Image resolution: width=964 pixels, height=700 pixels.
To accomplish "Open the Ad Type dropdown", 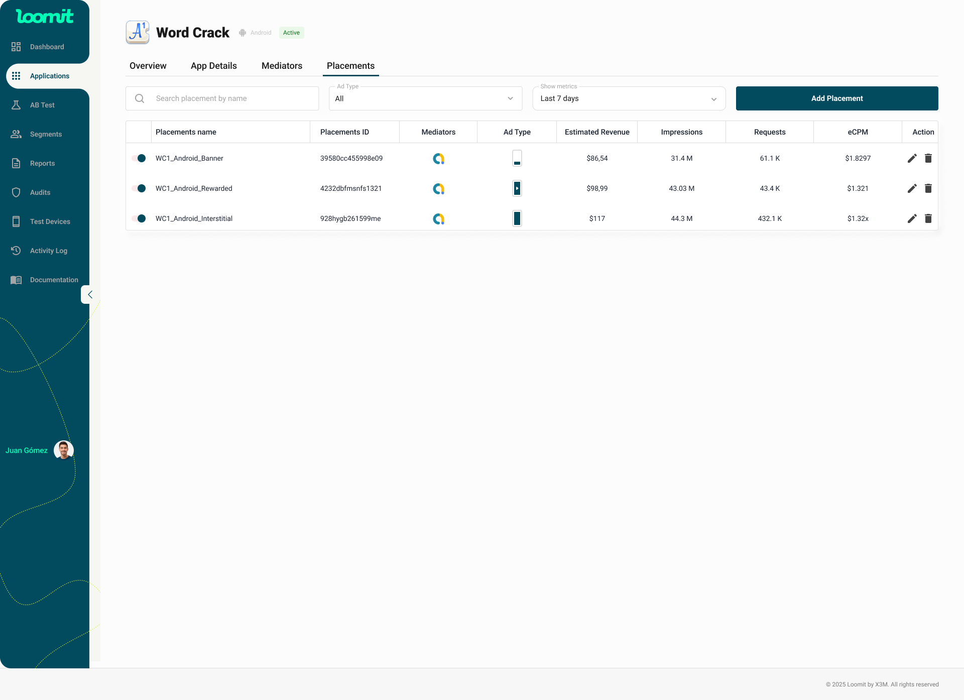I will pos(425,98).
